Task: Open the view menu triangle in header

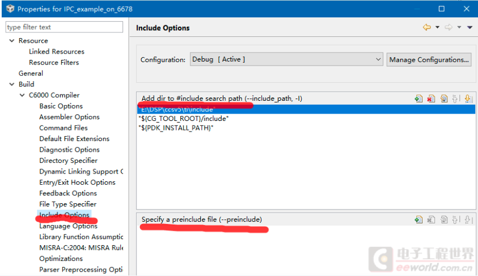Action: click(x=470, y=27)
